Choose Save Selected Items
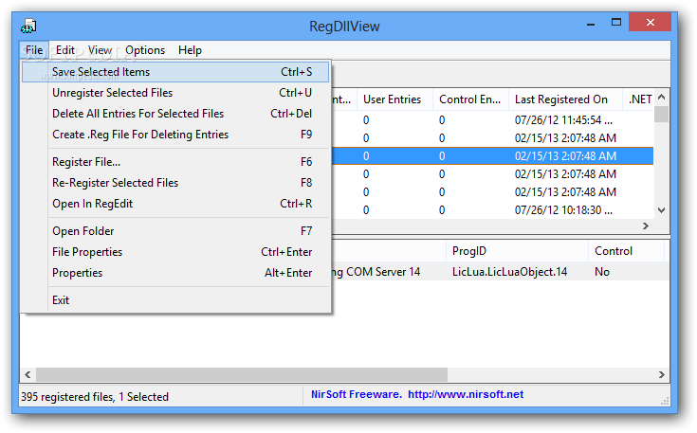697x433 pixels. tap(175, 72)
